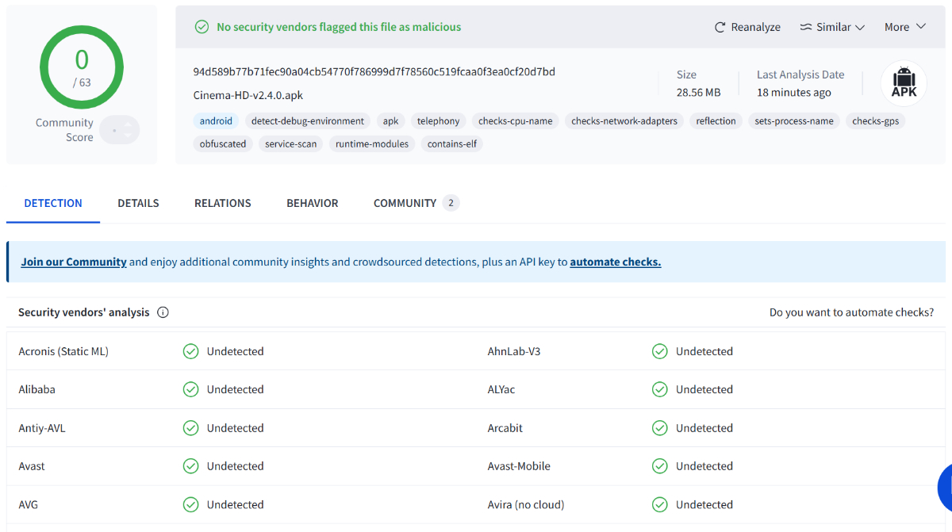Click the Similar search icon
Image resolution: width=952 pixels, height=532 pixels.
click(x=806, y=27)
